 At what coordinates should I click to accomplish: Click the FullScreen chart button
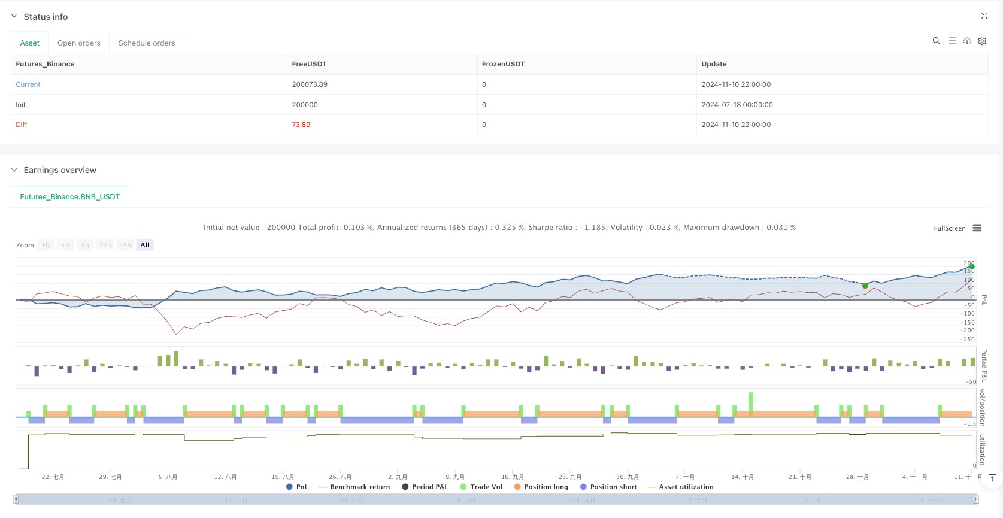(950, 228)
